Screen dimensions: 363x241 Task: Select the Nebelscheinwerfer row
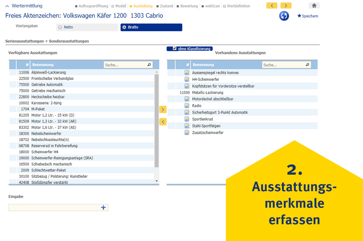pos(82,133)
